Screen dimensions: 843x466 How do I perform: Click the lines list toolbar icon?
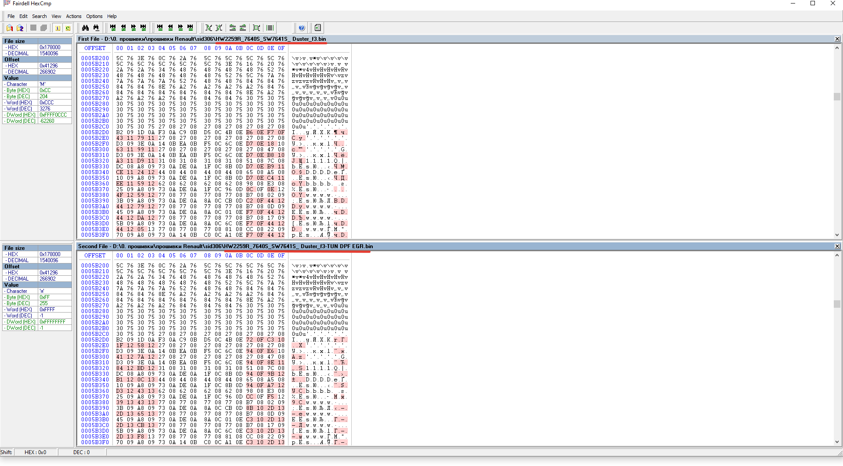[270, 28]
